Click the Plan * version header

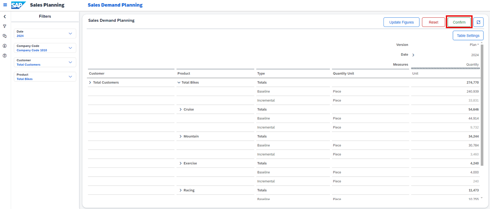tap(474, 45)
